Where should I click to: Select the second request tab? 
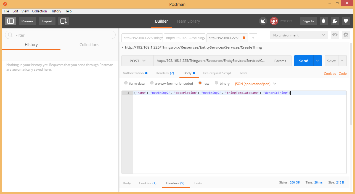click(185, 38)
